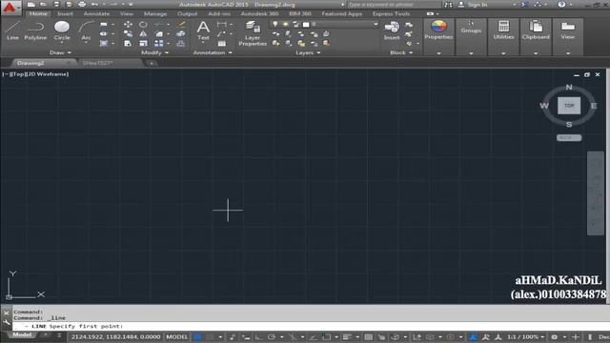Screen dimensions: 610x343
Task: Activate the Rotate tool in Modify panel
Action: [143, 24]
